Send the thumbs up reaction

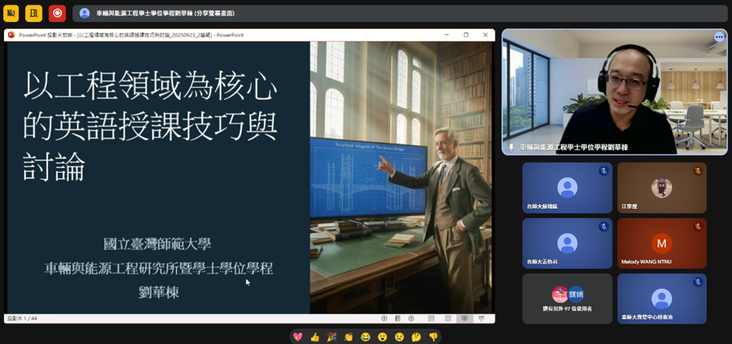pos(315,337)
